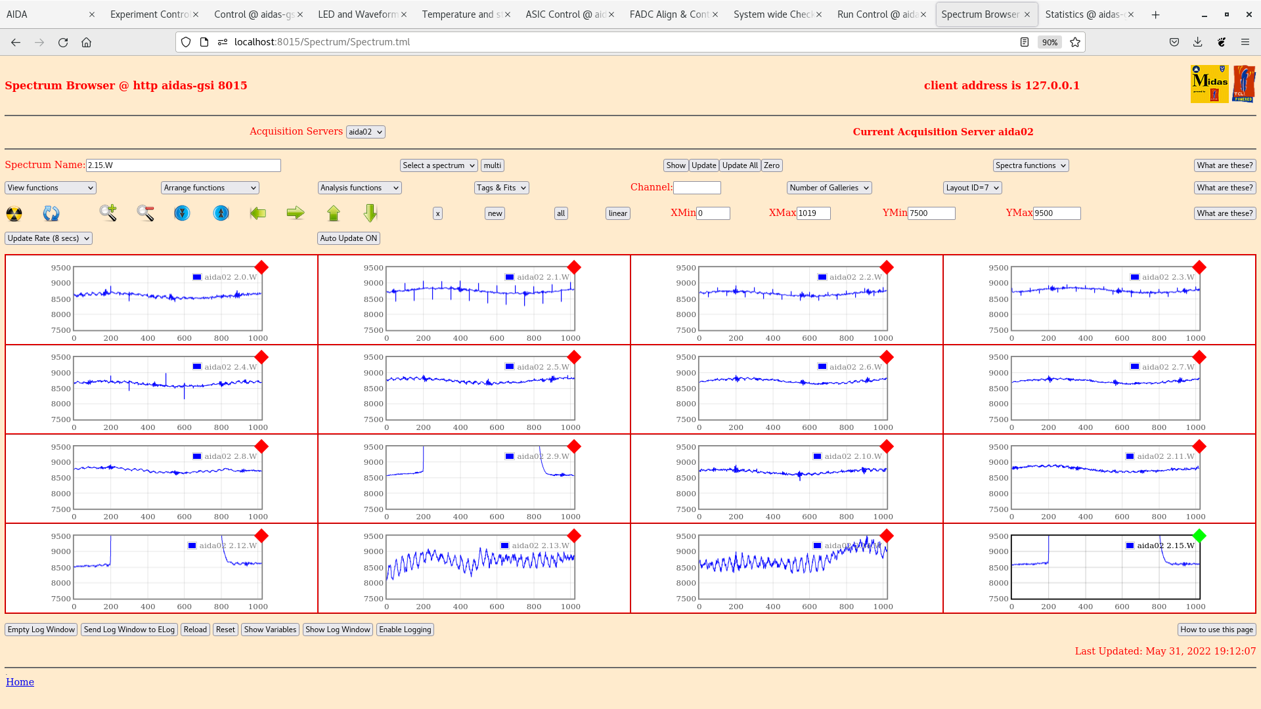Click the green up arrow icon
The width and height of the screenshot is (1261, 709).
pos(334,213)
